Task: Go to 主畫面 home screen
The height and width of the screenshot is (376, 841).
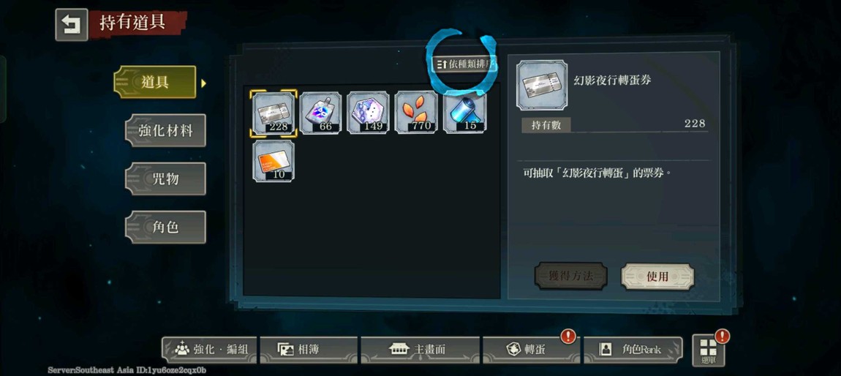Action: 420,350
